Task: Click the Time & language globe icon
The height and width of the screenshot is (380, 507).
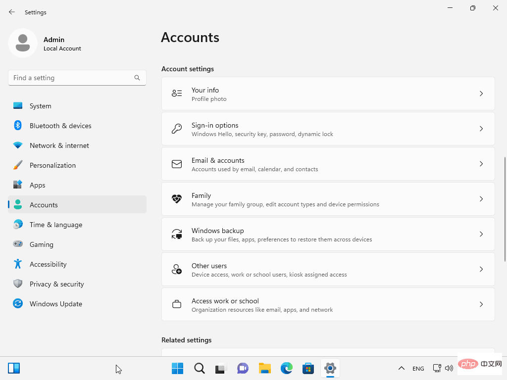Action: tap(18, 225)
